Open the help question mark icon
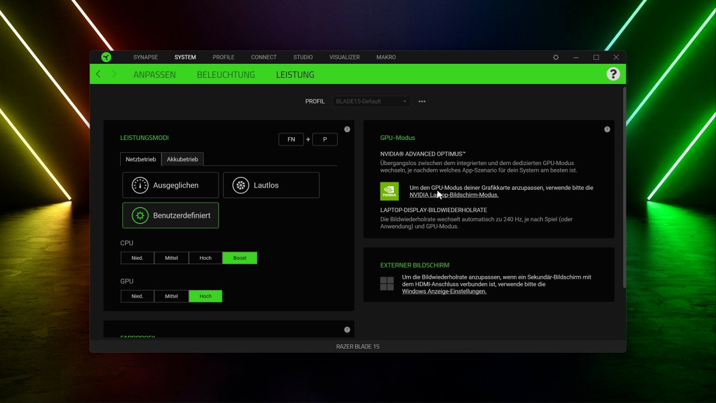716x403 pixels. (x=613, y=74)
